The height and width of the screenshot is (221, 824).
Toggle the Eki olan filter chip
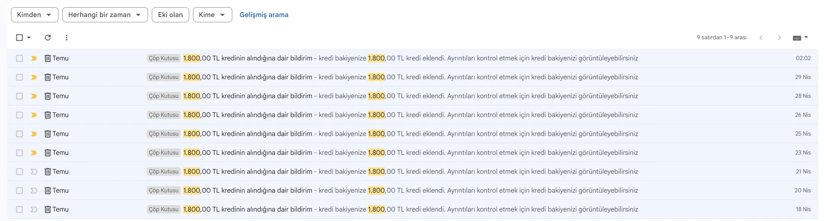coord(170,15)
